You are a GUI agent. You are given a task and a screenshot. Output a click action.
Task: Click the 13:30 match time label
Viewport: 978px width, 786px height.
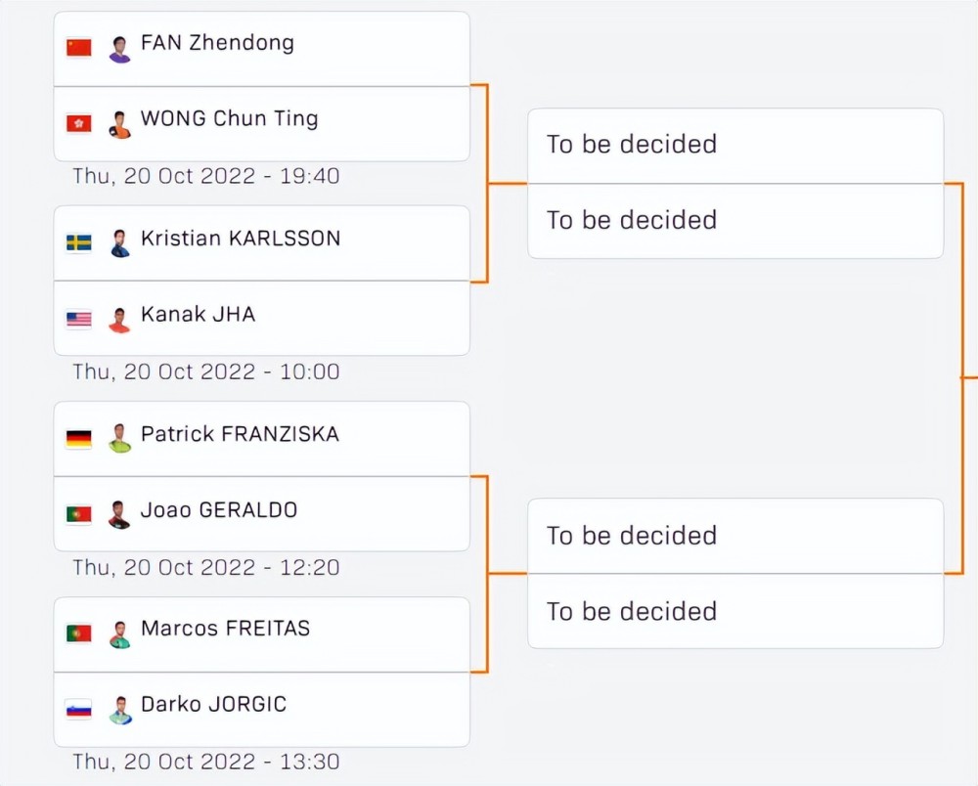206,762
